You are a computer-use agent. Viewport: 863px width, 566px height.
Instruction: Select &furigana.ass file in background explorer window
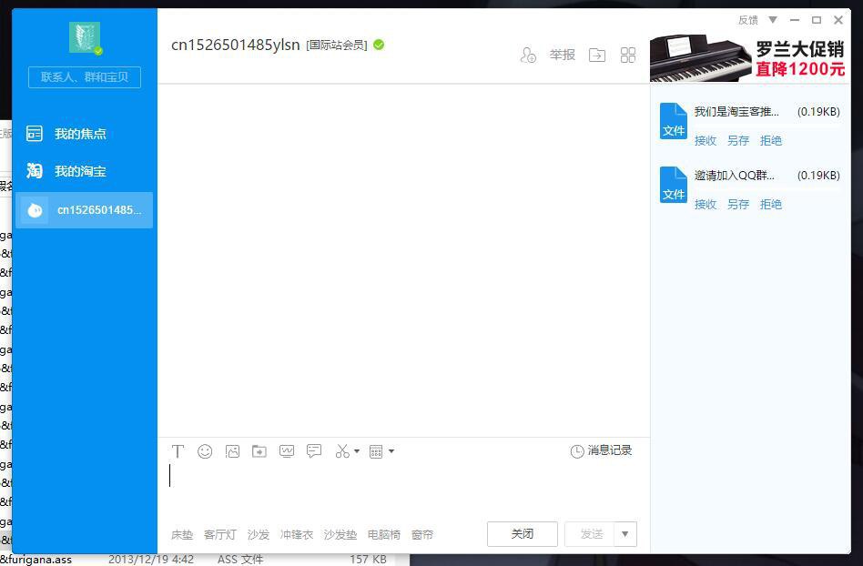click(x=36, y=560)
